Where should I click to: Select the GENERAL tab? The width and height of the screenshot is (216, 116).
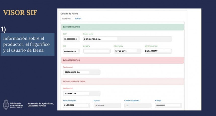click(x=67, y=19)
